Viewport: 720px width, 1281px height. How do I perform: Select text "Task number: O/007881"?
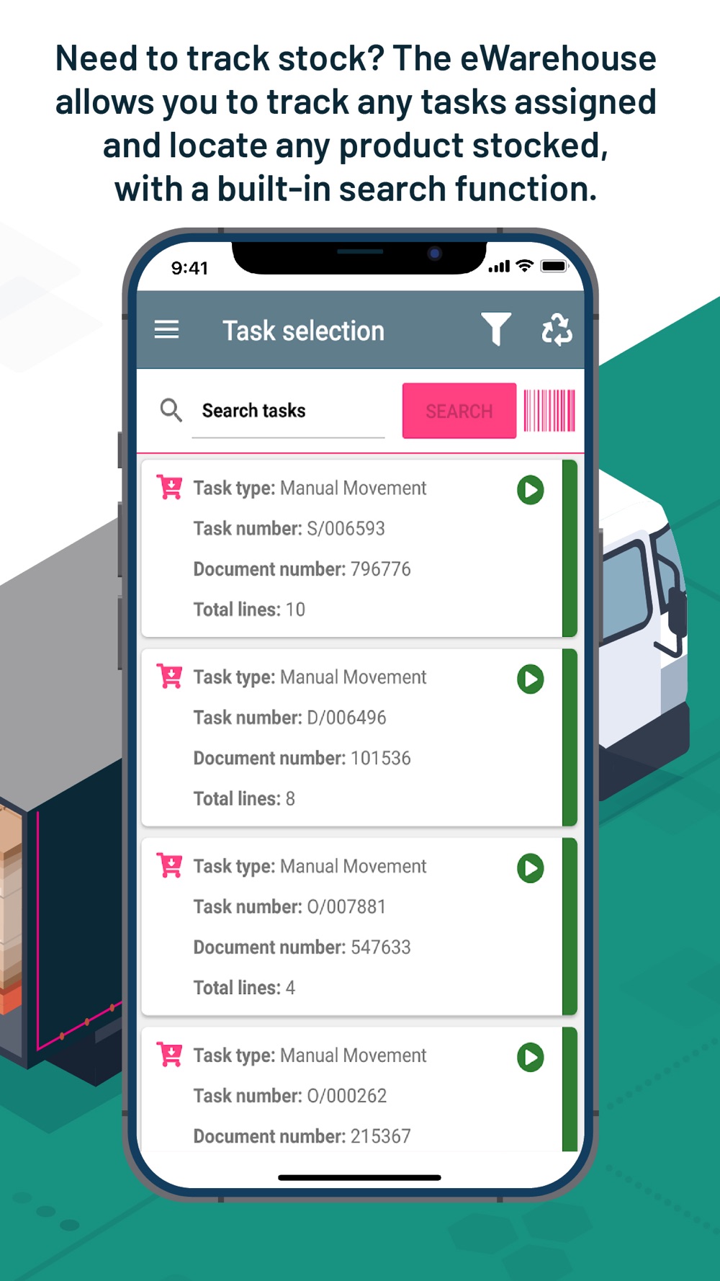click(290, 906)
